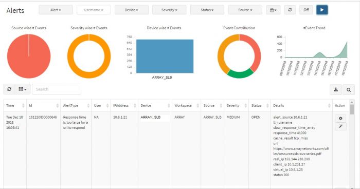The width and height of the screenshot is (360, 189).
Task: Sort by the AlertType column
Action: [x=76, y=105]
